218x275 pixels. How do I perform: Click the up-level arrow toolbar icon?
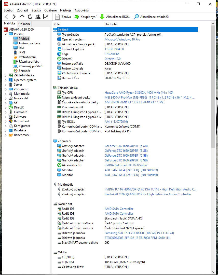(x=22, y=17)
